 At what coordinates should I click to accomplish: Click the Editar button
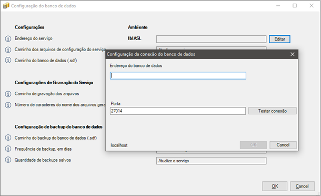(279, 39)
